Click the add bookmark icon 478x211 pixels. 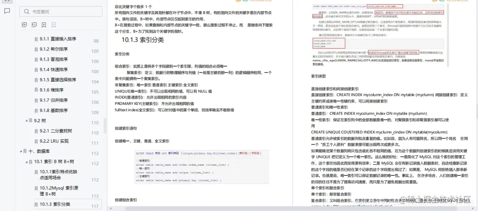[44, 25]
